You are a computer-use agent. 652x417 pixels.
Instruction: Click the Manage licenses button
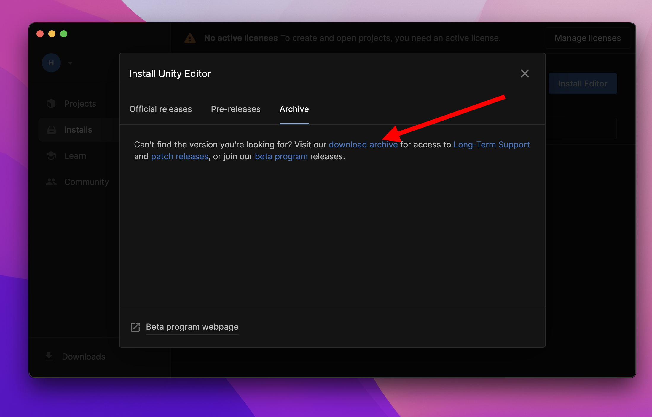click(587, 38)
